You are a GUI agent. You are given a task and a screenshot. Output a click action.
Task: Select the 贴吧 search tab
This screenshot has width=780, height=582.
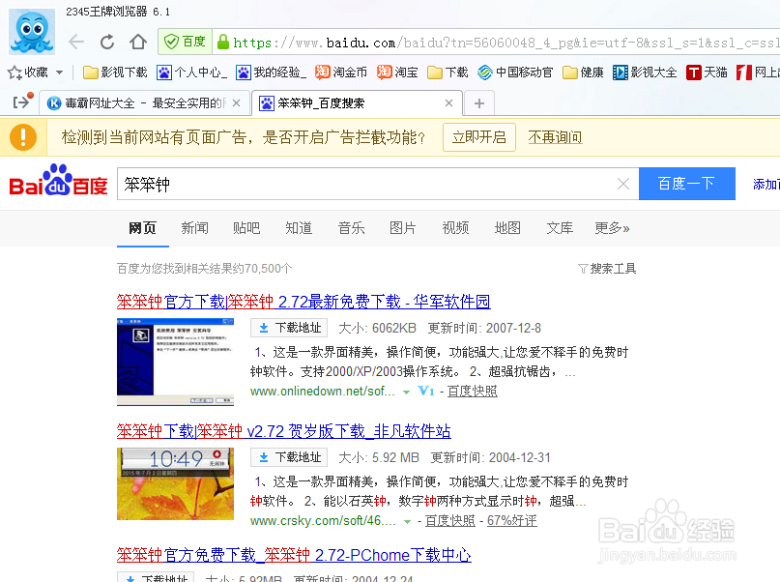246,228
